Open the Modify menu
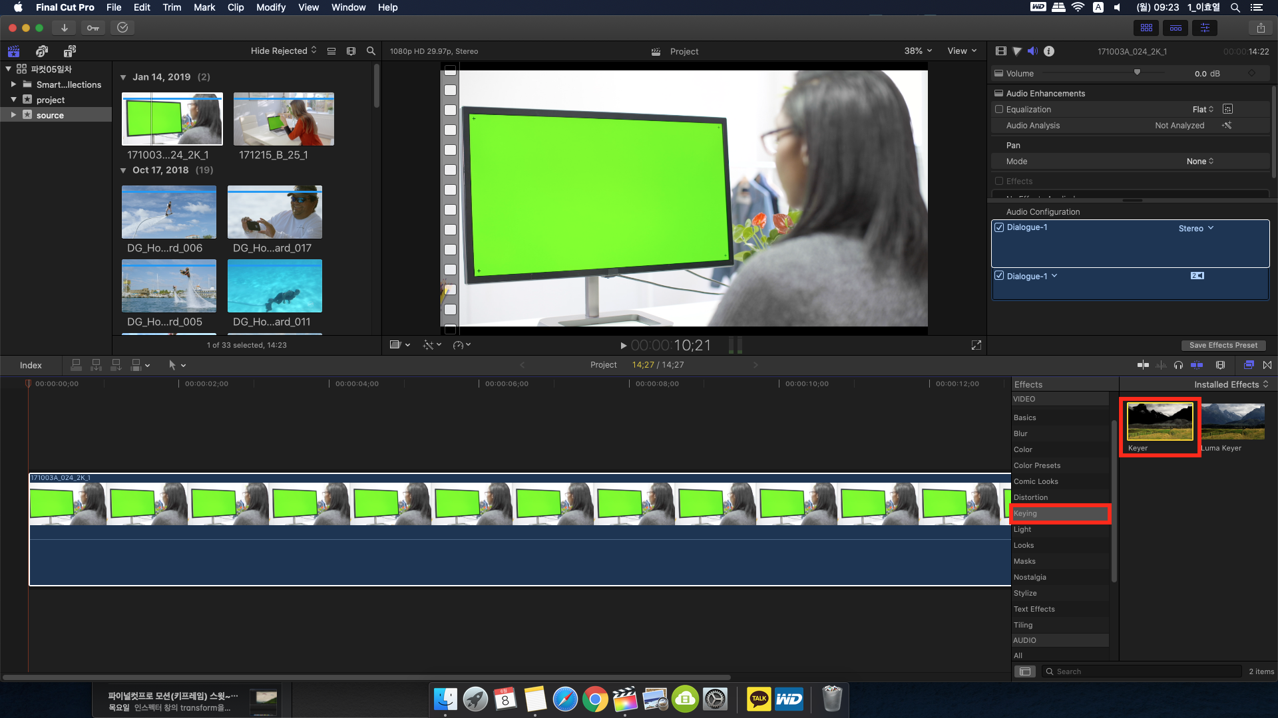This screenshot has height=718, width=1278. pos(270,7)
